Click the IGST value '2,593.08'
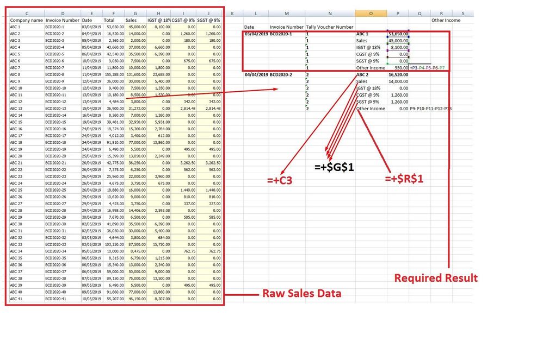This screenshot has height=342, width=543. pos(158,211)
